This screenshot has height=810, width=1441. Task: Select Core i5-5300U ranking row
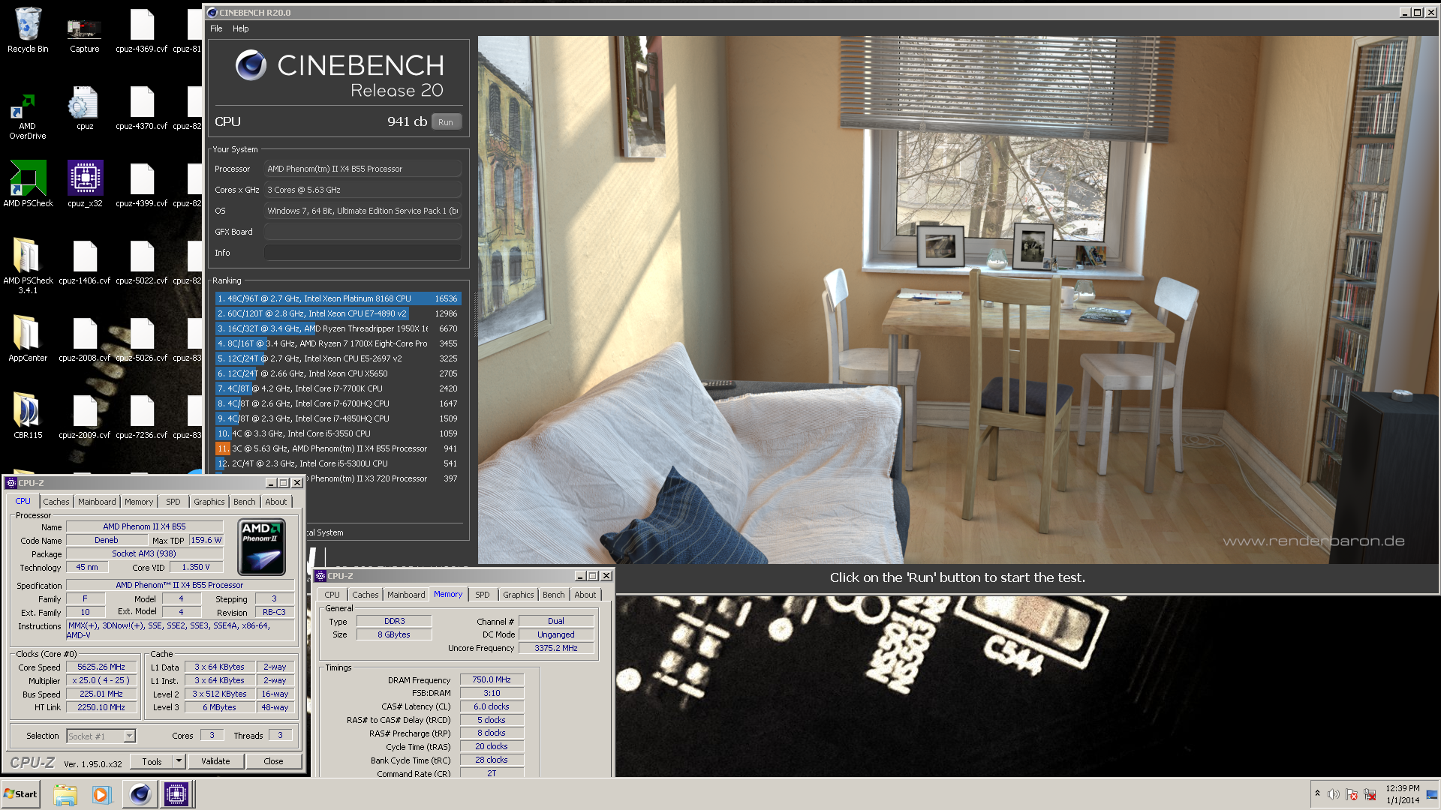click(338, 463)
